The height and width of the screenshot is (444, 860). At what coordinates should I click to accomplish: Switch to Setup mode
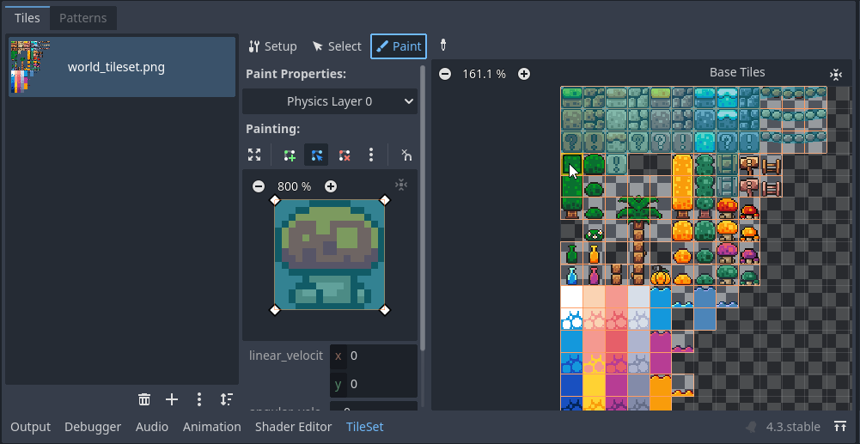coord(272,46)
